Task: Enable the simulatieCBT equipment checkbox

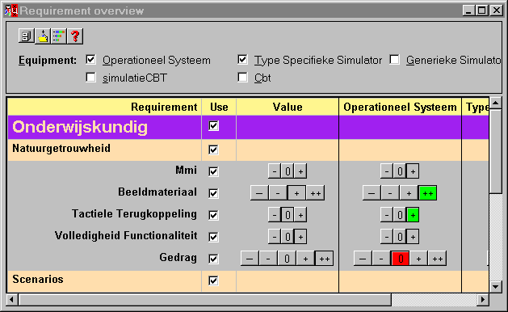Action: [90, 78]
